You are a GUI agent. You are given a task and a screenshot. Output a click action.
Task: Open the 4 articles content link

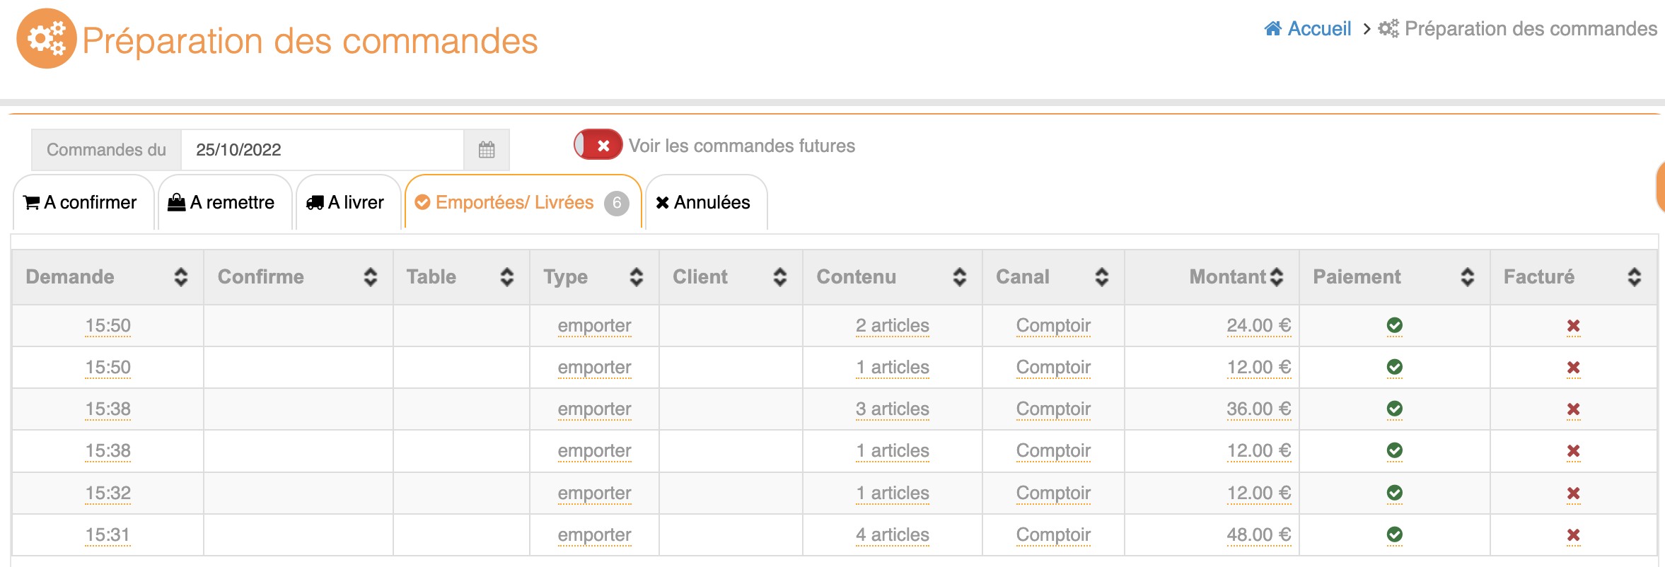click(892, 535)
